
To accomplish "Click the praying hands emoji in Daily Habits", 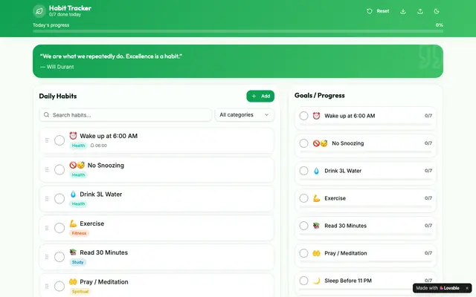I will (x=73, y=281).
